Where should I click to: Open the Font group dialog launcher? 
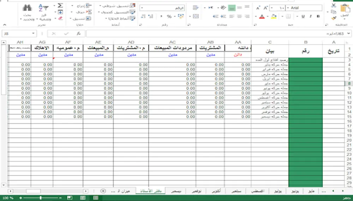point(255,25)
